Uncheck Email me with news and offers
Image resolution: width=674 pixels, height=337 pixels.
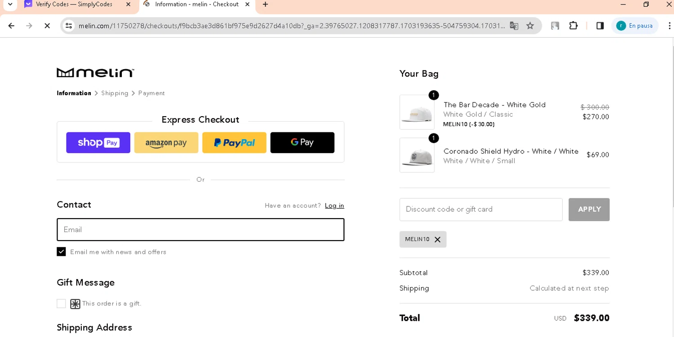click(x=62, y=252)
